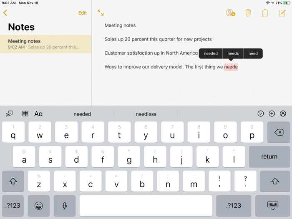Viewport: 292px width, 219px height.
Task: Choose "needs" in the spelling popup
Action: pos(233,53)
